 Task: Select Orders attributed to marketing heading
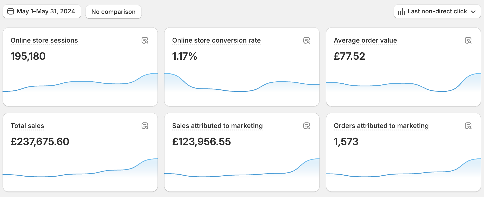tap(381, 126)
